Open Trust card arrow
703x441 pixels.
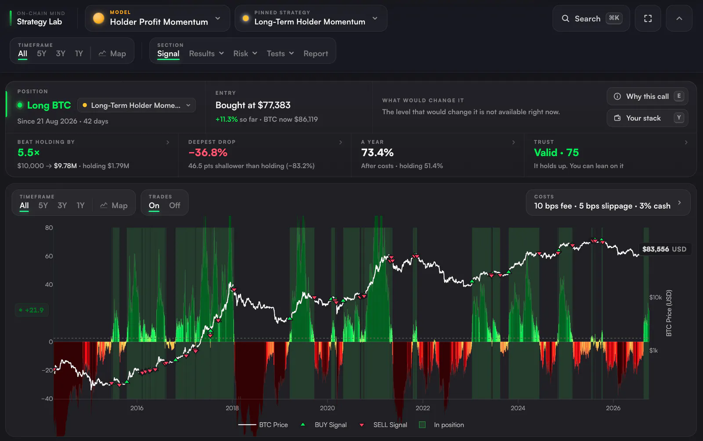pos(686,142)
